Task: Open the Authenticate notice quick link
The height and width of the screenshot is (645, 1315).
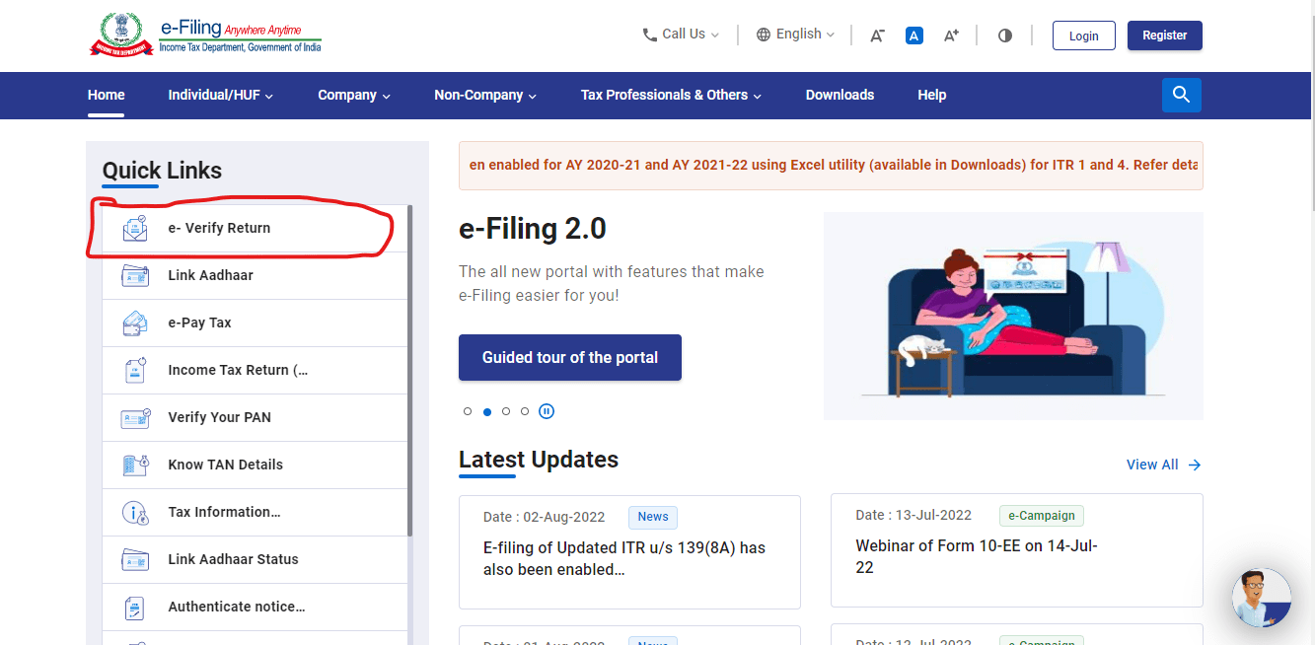Action: (x=255, y=608)
